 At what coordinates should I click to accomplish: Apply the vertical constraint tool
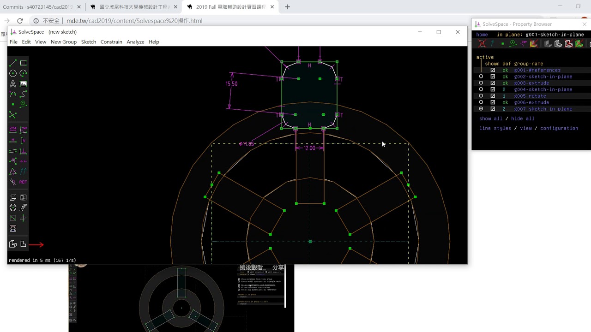(23, 141)
